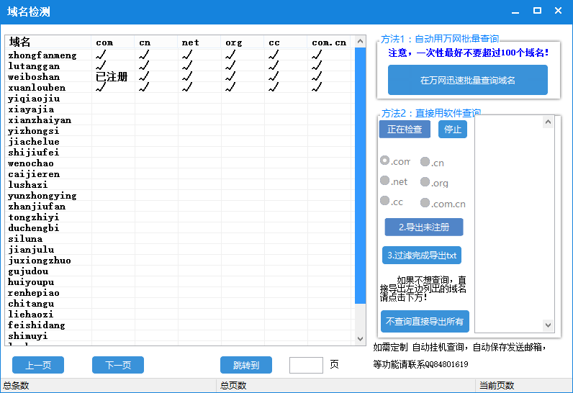Select the wenochao row
The height and width of the screenshot is (393, 573).
179,163
